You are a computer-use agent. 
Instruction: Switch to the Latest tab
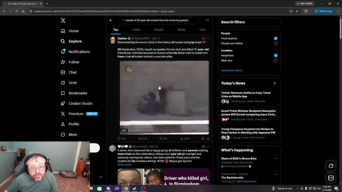136,30
